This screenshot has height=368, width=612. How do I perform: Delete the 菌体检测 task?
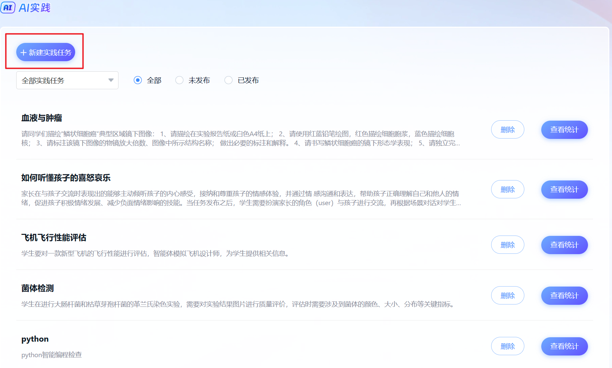(x=507, y=296)
